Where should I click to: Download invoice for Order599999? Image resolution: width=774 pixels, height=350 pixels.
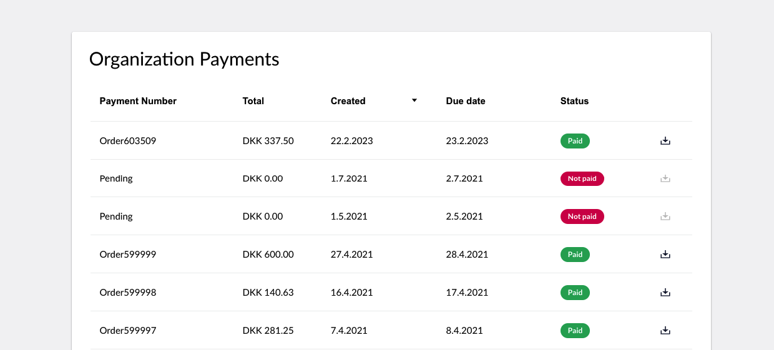(665, 255)
